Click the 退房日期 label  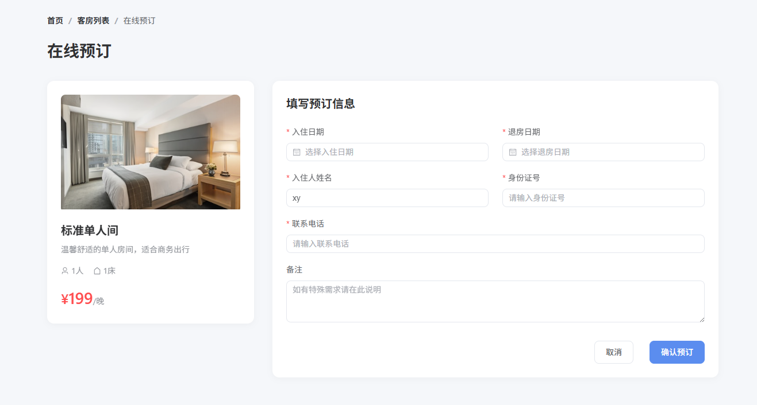(524, 132)
